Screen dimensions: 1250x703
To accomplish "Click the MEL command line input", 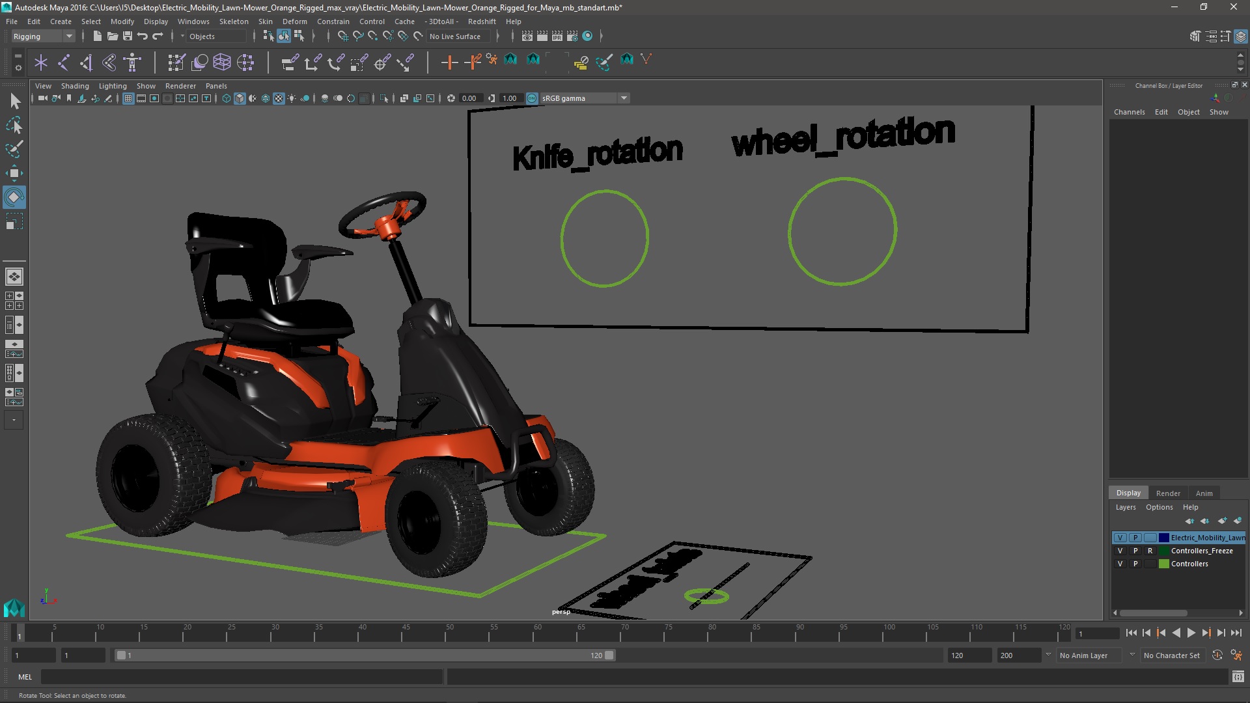I will (242, 677).
